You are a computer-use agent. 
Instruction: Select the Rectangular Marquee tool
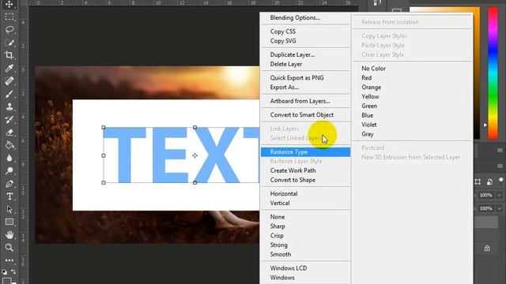pyautogui.click(x=9, y=17)
